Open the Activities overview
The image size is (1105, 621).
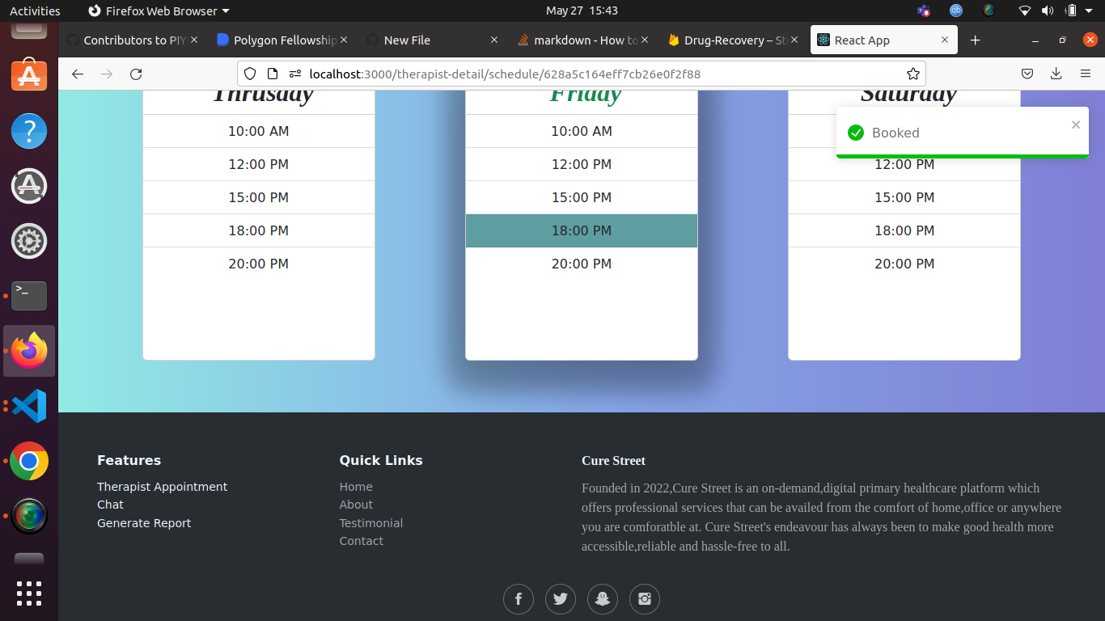click(x=35, y=11)
